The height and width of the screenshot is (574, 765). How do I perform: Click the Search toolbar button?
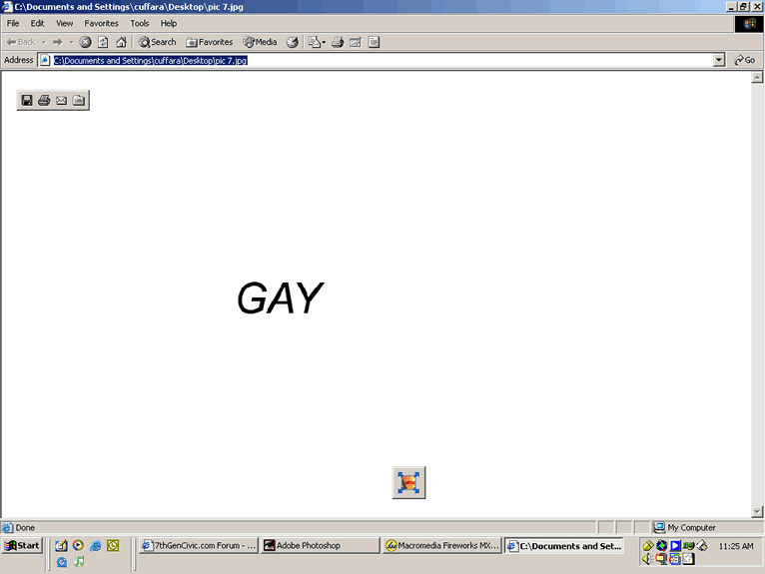click(157, 42)
